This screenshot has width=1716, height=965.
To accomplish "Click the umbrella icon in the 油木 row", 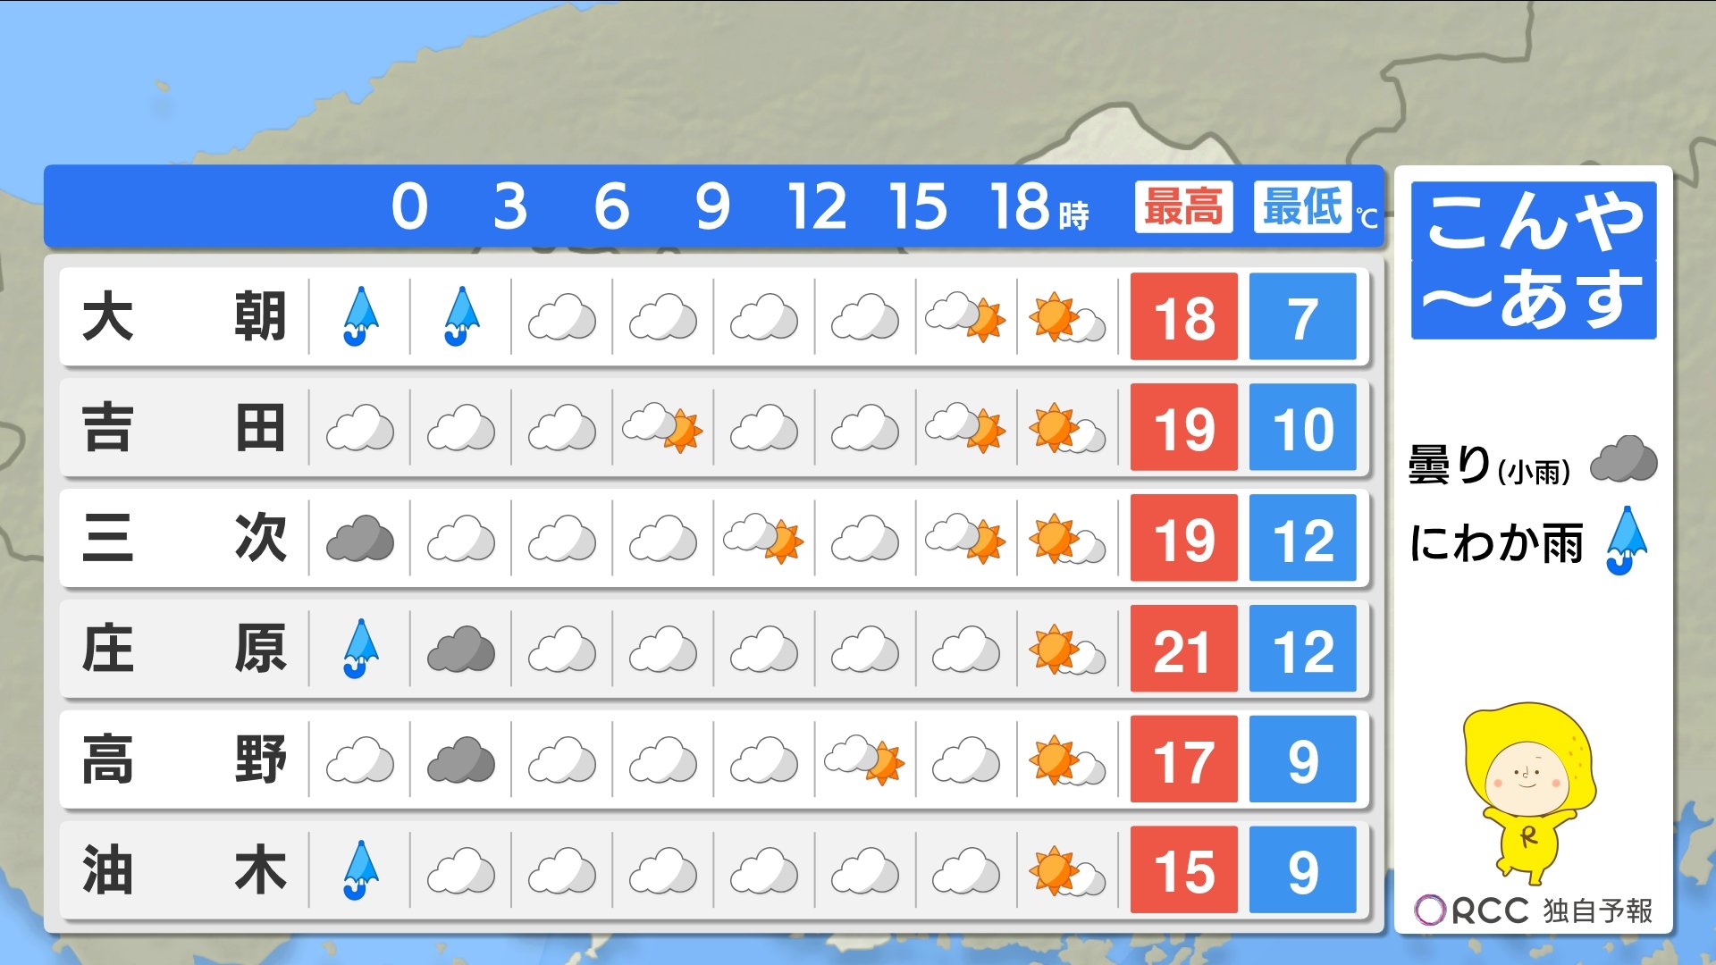I will [x=360, y=870].
